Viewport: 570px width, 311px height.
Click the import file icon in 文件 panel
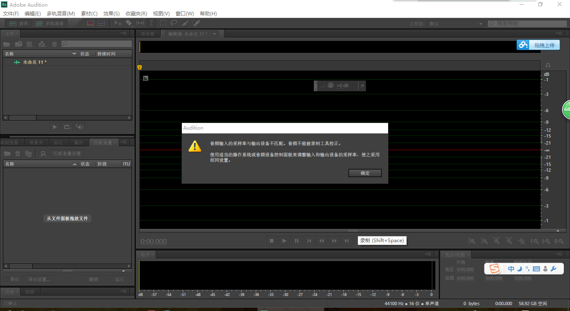point(18,44)
